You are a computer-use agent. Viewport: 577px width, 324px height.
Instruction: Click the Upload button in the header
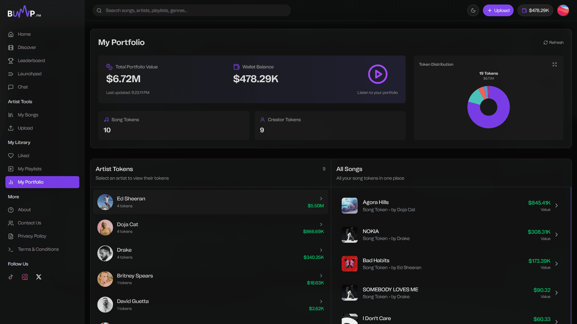tap(498, 10)
